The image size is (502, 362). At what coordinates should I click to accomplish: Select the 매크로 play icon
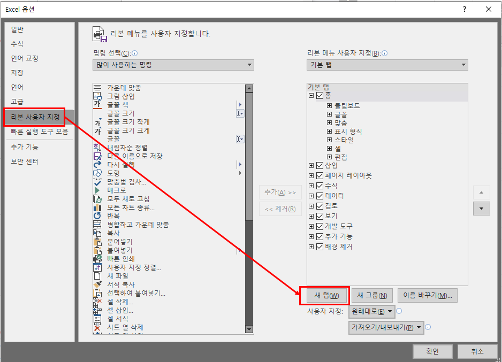point(97,190)
